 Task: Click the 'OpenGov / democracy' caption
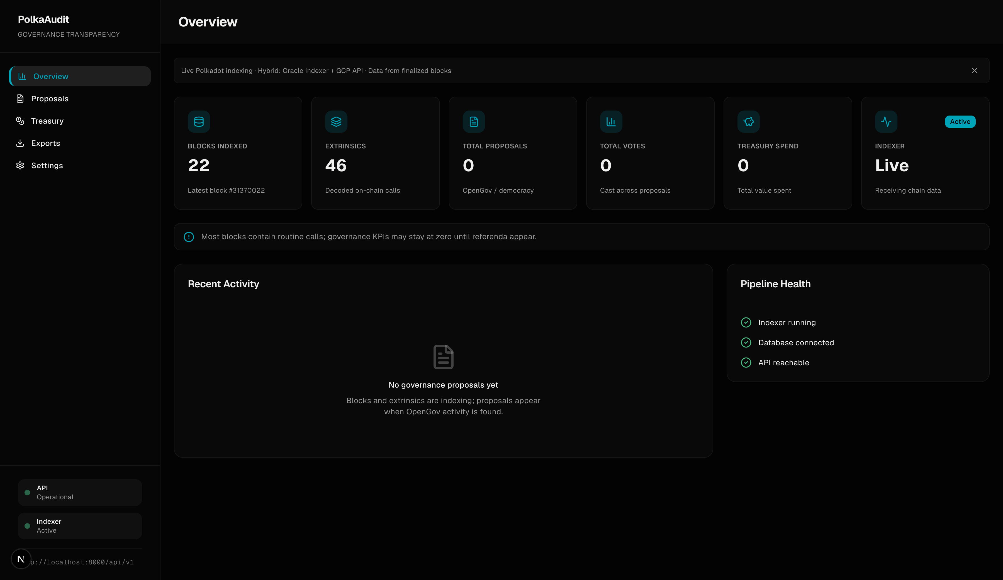(x=498, y=190)
